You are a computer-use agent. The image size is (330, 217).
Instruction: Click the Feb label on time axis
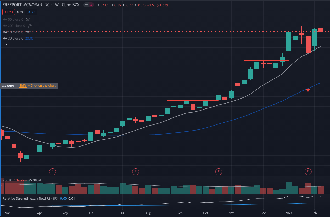click(x=315, y=213)
